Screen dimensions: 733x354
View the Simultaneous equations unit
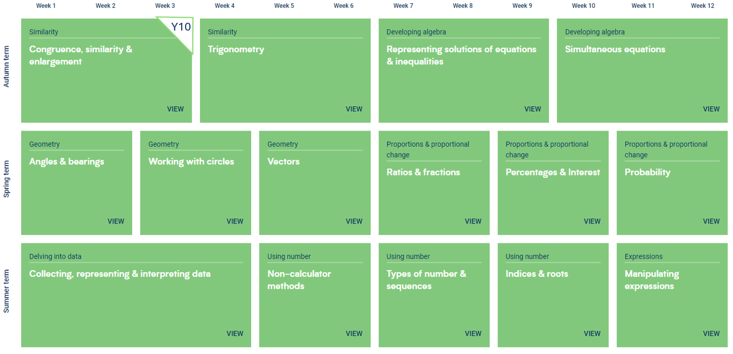[711, 109]
